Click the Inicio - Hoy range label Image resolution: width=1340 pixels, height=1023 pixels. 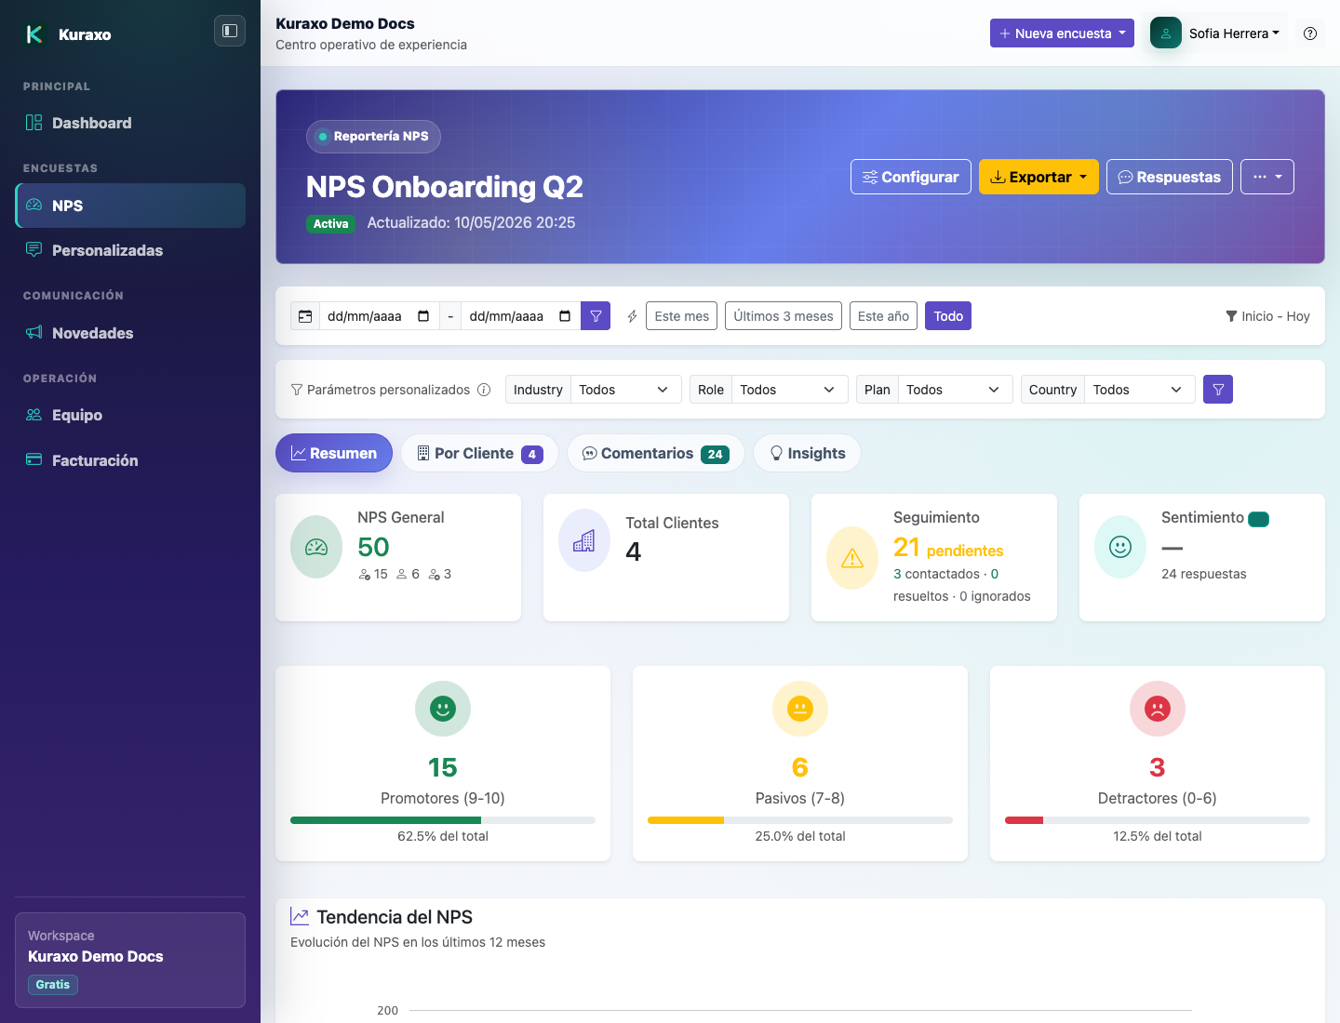[x=1267, y=316]
